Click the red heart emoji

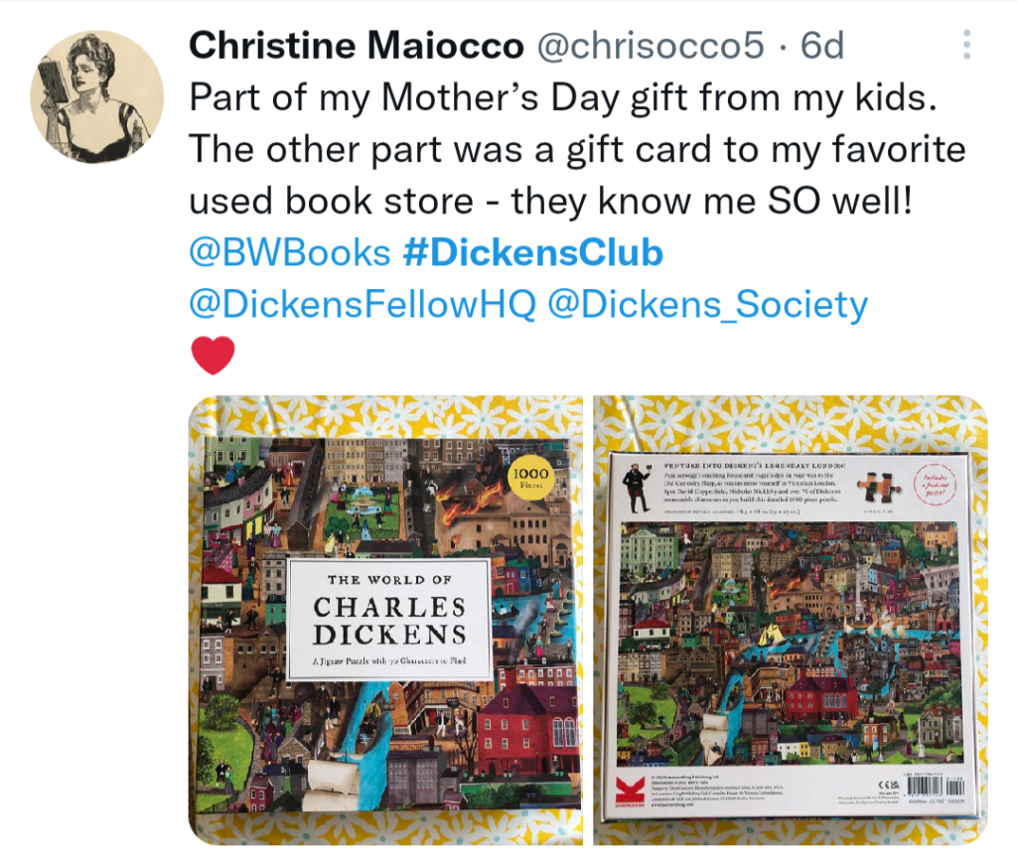pos(213,356)
